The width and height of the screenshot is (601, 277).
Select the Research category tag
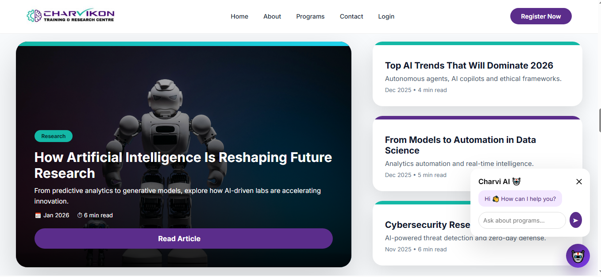click(x=54, y=136)
